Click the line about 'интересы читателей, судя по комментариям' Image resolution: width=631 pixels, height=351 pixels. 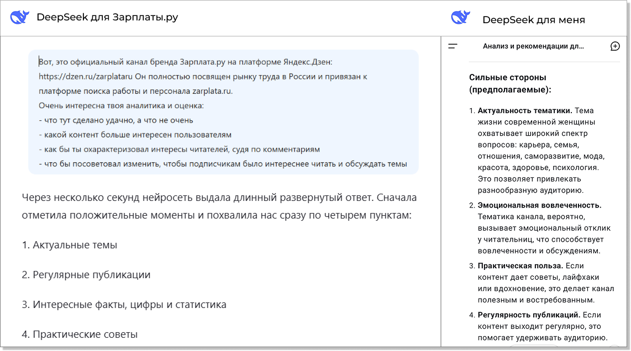click(x=180, y=149)
